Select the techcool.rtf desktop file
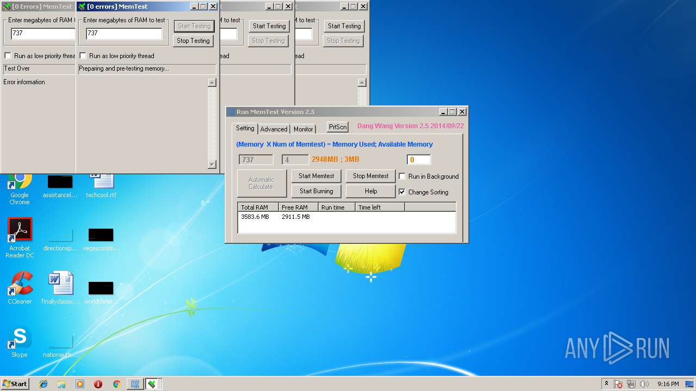Image resolution: width=696 pixels, height=391 pixels. coord(101,186)
